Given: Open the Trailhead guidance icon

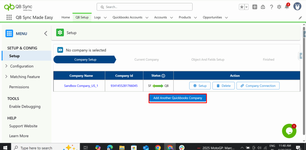Looking at the screenshot, I should pyautogui.click(x=263, y=7).
